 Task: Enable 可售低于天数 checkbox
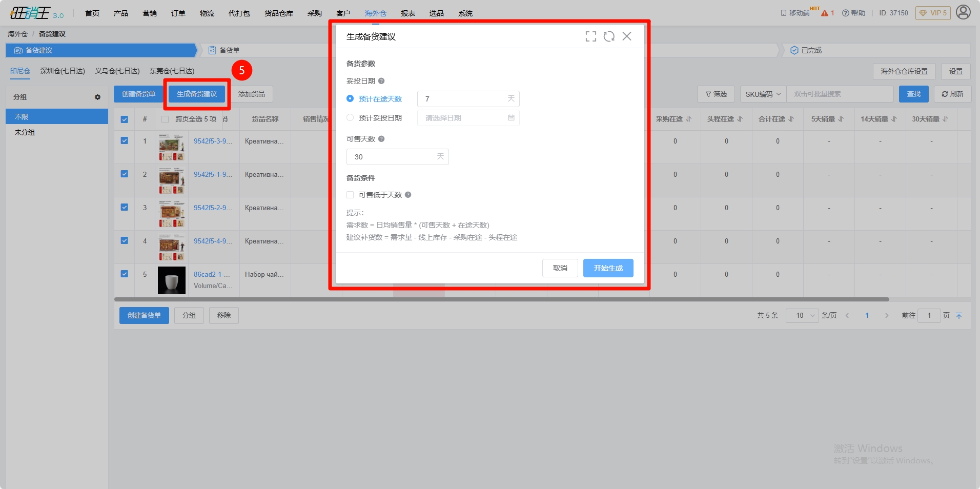pos(350,195)
